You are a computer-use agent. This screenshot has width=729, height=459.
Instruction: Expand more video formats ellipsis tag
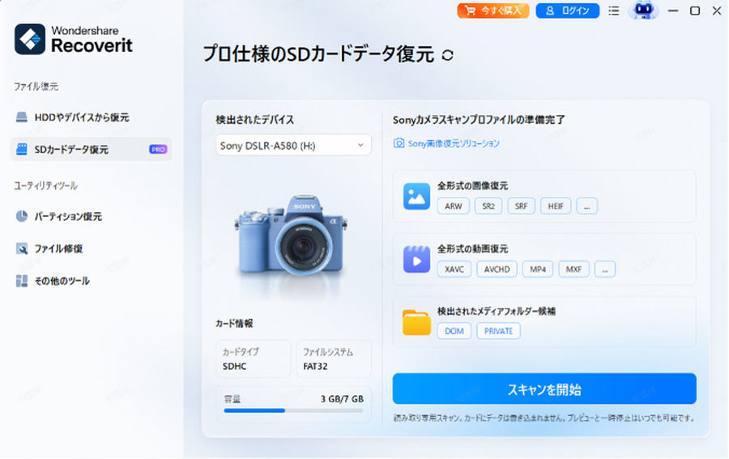605,269
